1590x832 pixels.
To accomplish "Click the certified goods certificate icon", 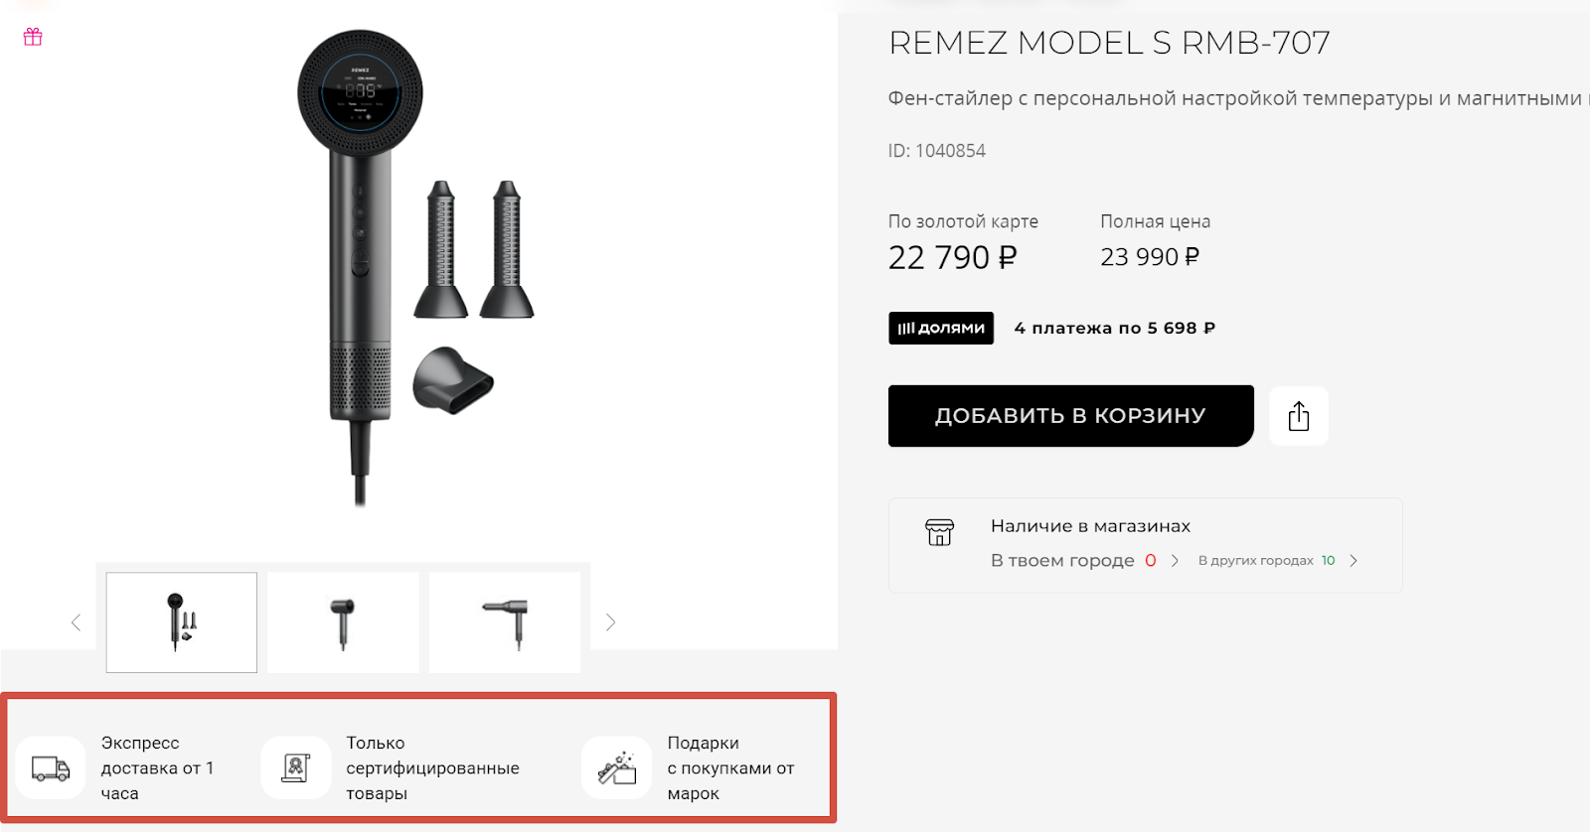I will click(296, 768).
